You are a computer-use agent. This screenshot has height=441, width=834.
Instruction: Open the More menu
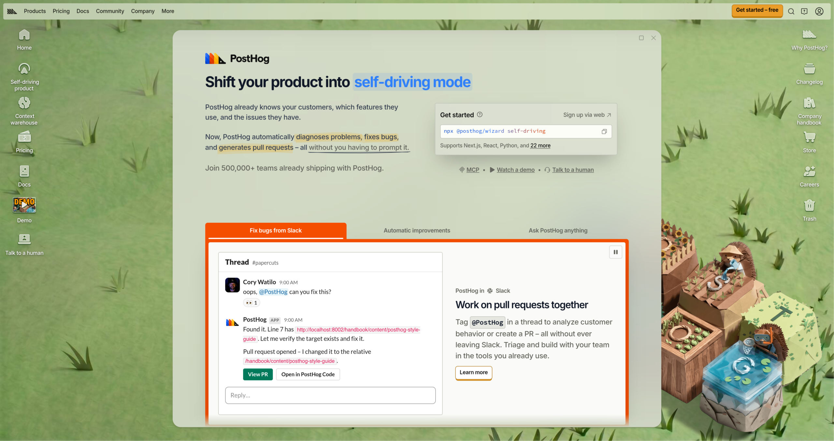(x=168, y=11)
